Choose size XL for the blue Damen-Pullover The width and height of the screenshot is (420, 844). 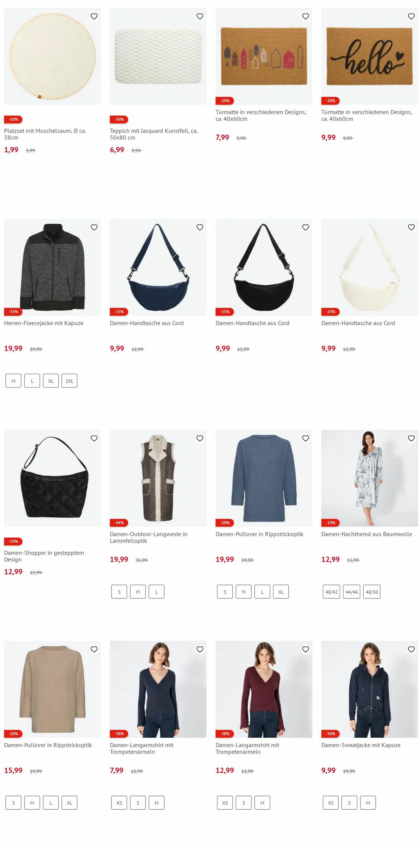pos(281,592)
